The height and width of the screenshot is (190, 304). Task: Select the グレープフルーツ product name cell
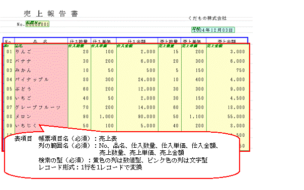pos(38,107)
